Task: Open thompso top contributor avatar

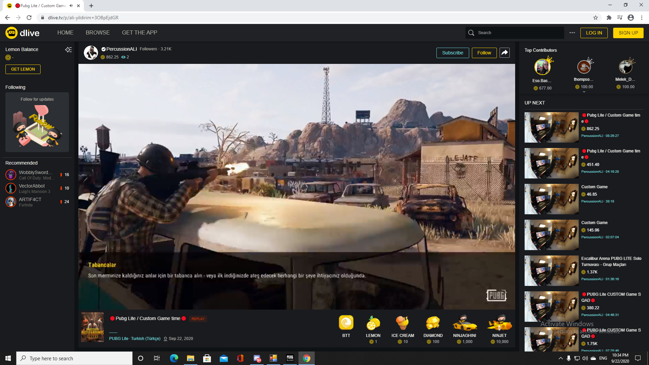Action: (584, 67)
